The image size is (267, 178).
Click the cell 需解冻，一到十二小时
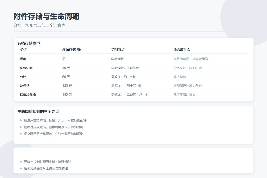point(127,86)
